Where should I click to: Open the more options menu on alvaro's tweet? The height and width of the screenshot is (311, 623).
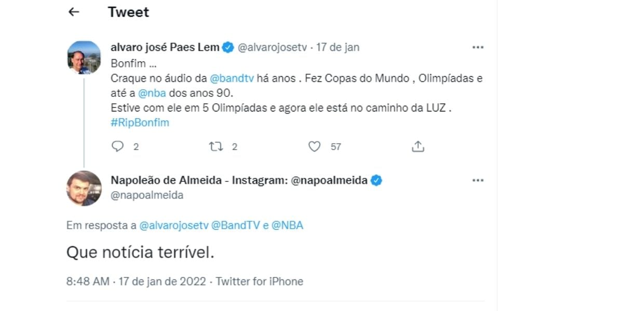tap(478, 47)
